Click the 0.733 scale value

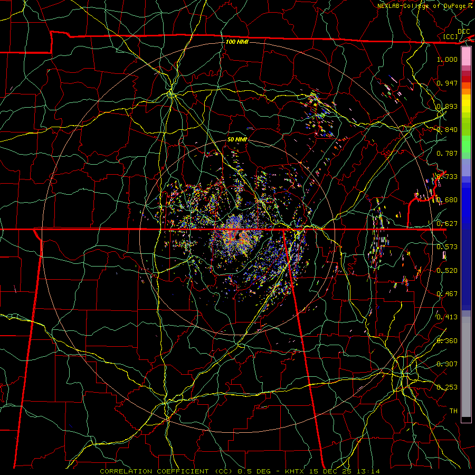point(447,177)
